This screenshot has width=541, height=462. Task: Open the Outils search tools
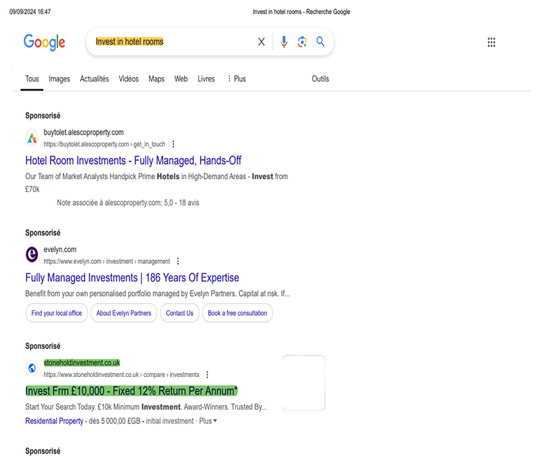[320, 79]
